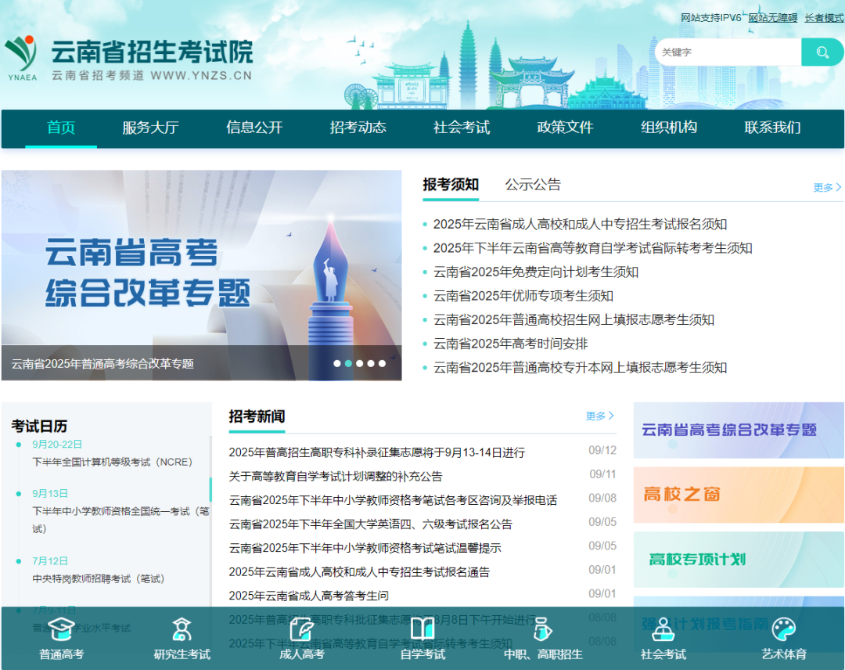Open news 关于高等教育自学考试计划调整的补充公告
Screen dimensions: 845x670
[x=335, y=476]
